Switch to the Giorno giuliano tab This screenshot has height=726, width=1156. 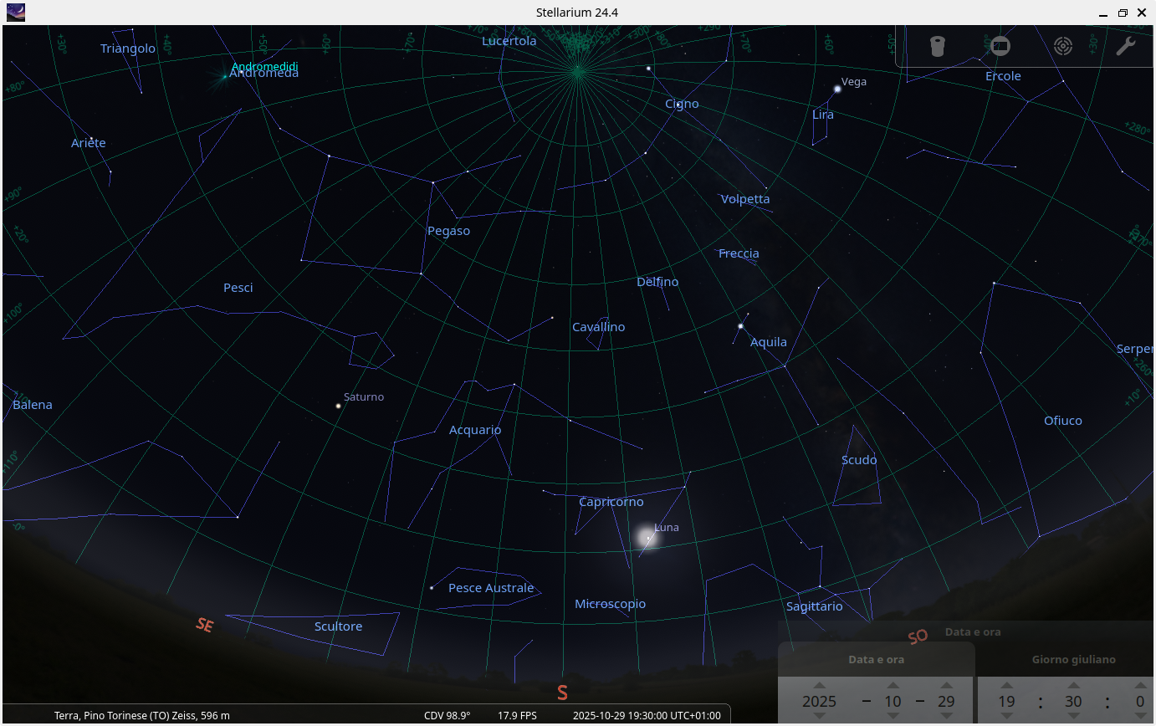point(1073,659)
